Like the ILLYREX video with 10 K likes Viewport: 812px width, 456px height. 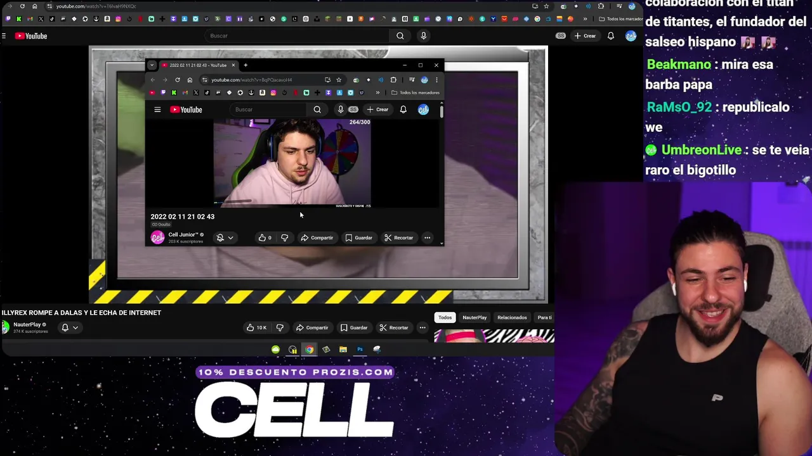pos(256,327)
